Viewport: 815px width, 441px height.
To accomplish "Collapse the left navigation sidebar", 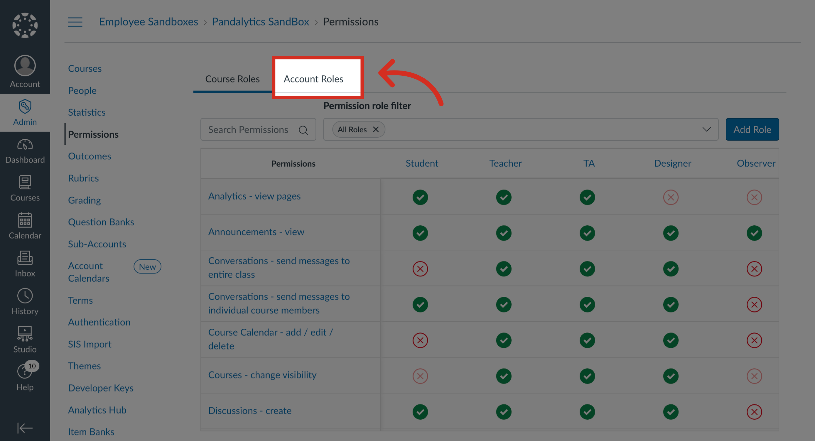I will [x=24, y=428].
